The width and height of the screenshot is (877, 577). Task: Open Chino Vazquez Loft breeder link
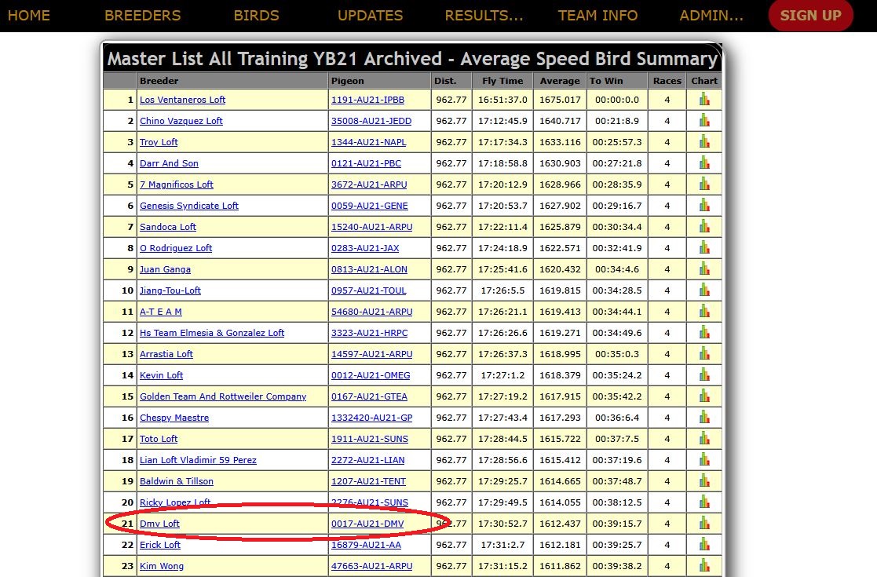click(181, 121)
